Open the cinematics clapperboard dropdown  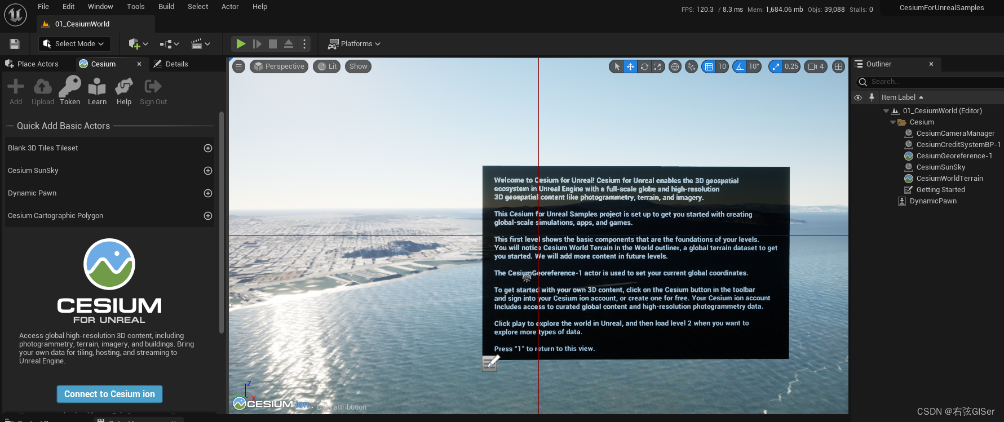201,43
